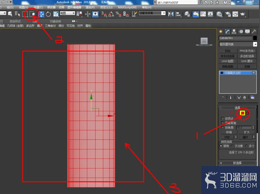
Task: Activate Select and Rotate tool
Action: tap(48, 14)
